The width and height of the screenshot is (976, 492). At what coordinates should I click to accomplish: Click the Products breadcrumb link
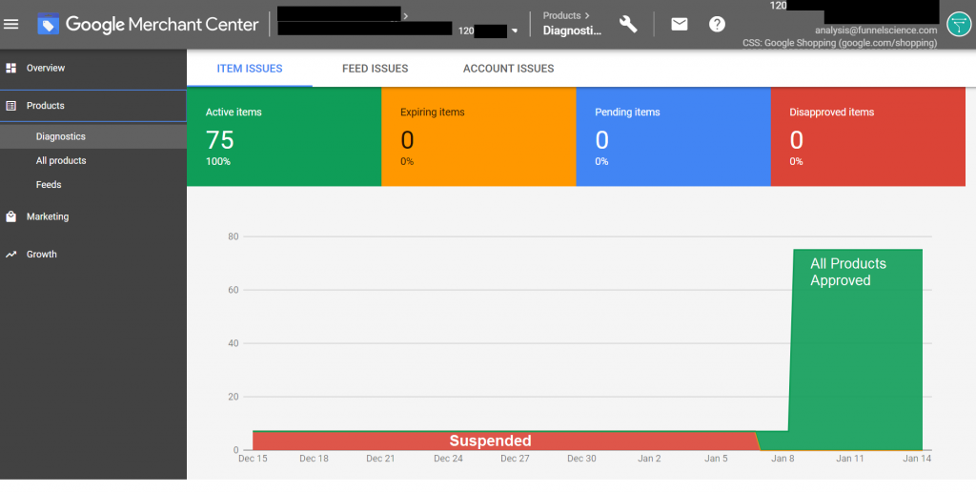[561, 15]
